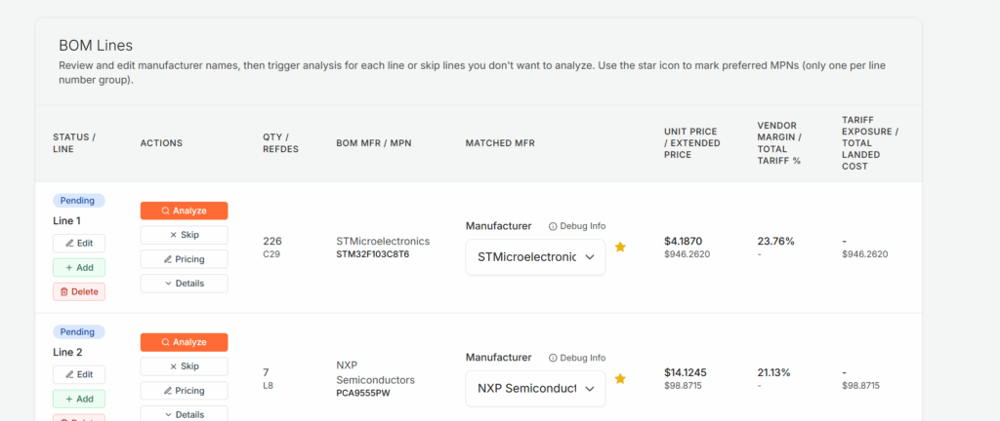The image size is (1000, 421).
Task: Star the STM32F103C8T6 line as preferred MPN
Action: click(620, 248)
